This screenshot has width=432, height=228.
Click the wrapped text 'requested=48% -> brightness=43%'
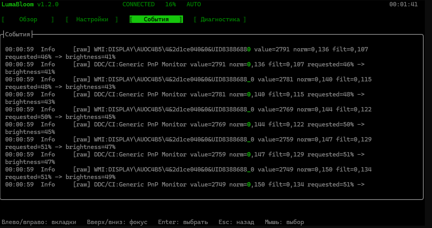click(x=60, y=87)
